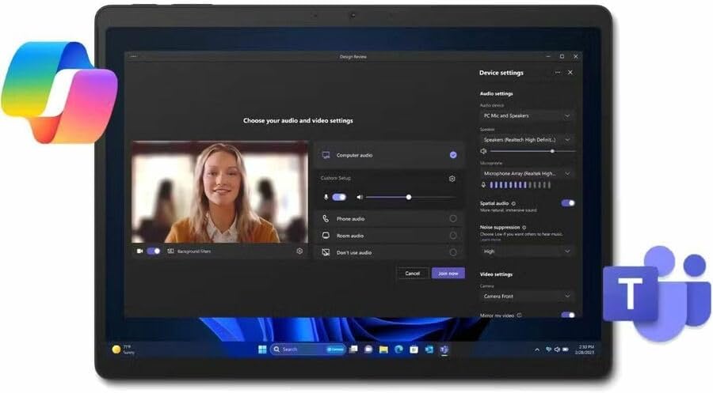The height and width of the screenshot is (393, 713).
Task: Click the network icon in the system tray
Action: point(549,350)
